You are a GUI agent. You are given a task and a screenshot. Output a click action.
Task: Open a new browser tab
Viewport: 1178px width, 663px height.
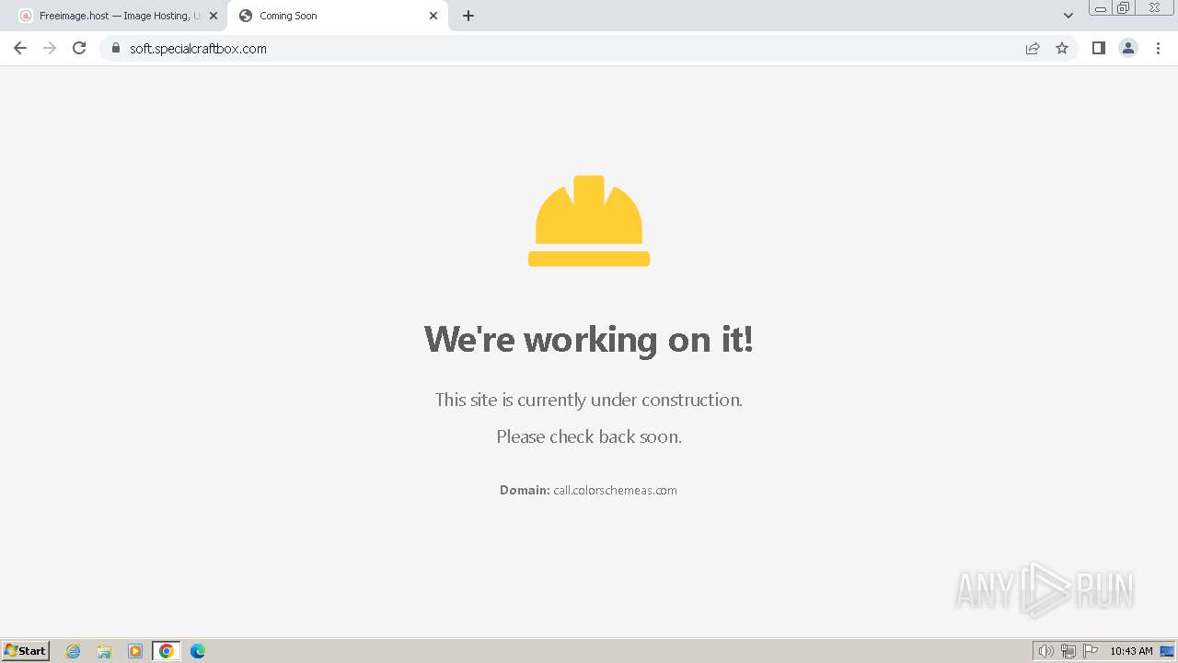(x=468, y=16)
